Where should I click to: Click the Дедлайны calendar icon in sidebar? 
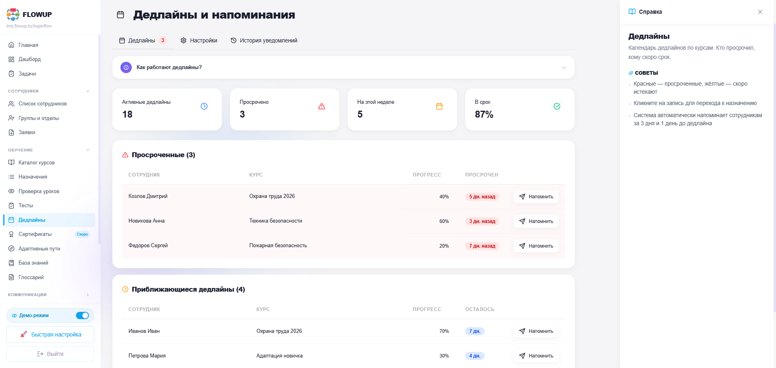[11, 220]
